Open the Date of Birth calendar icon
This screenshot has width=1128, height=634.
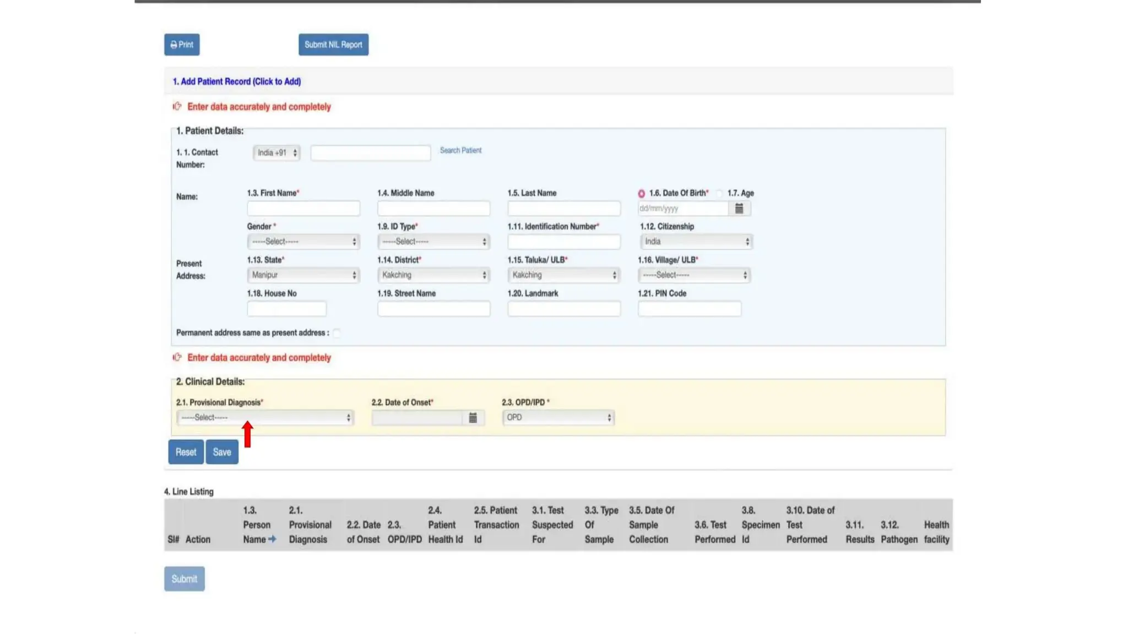[x=739, y=209]
